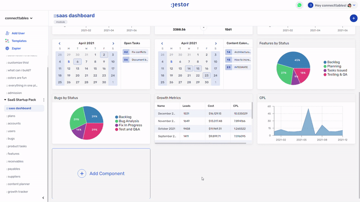Click the Growth Metrics horizontal scrollbar
360x202 pixels.
coord(200,143)
